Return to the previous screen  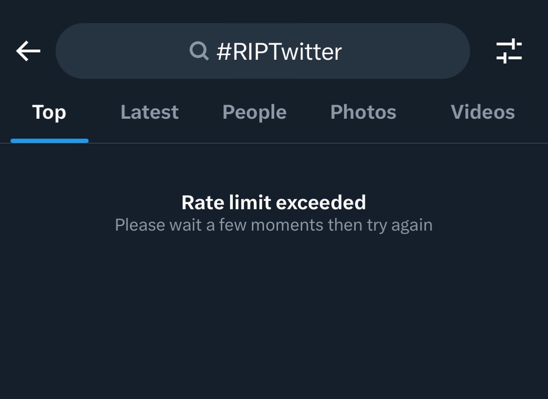[28, 51]
